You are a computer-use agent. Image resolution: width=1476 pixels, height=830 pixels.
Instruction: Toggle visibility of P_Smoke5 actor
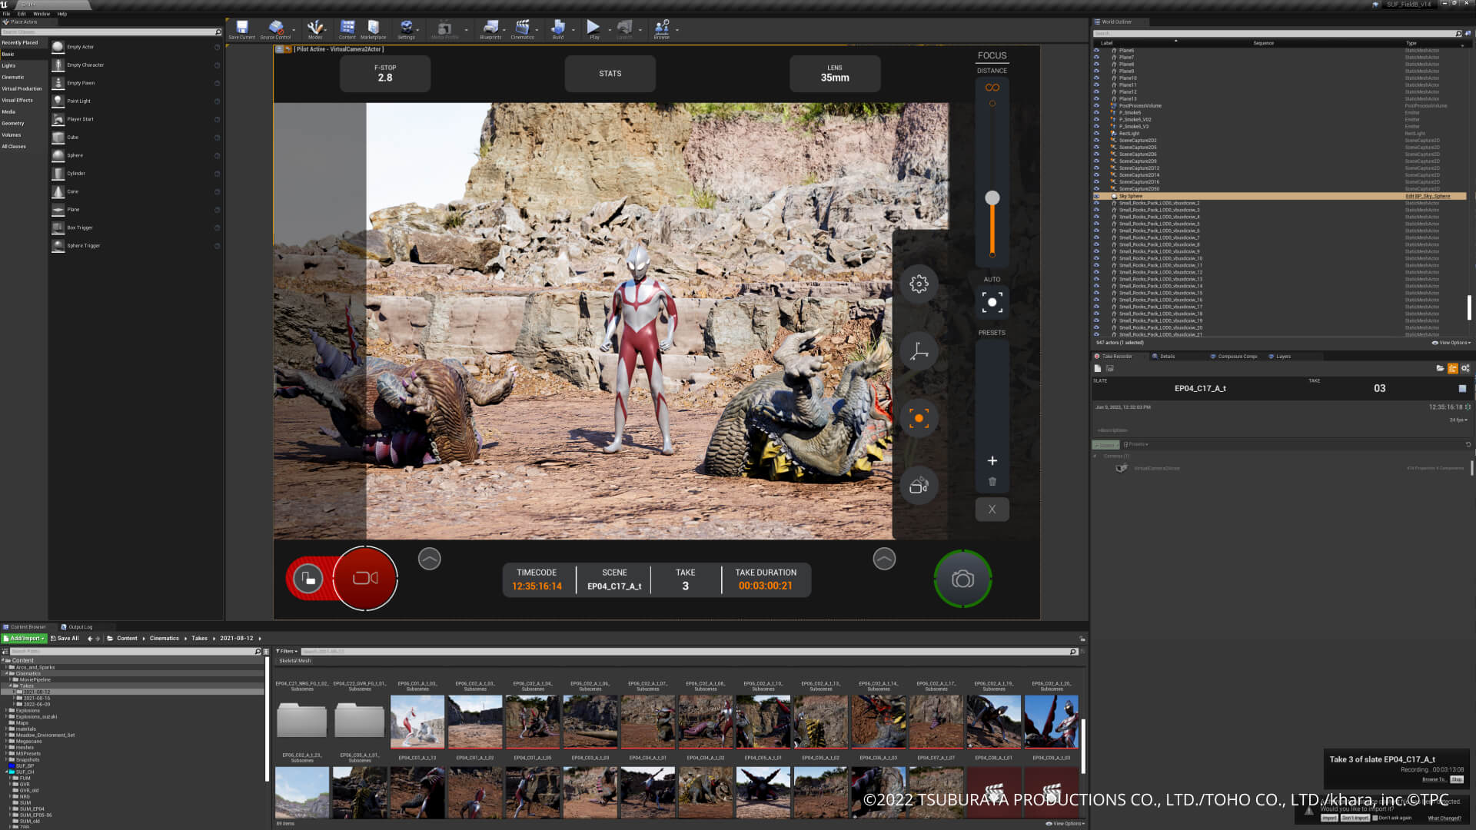coord(1097,113)
